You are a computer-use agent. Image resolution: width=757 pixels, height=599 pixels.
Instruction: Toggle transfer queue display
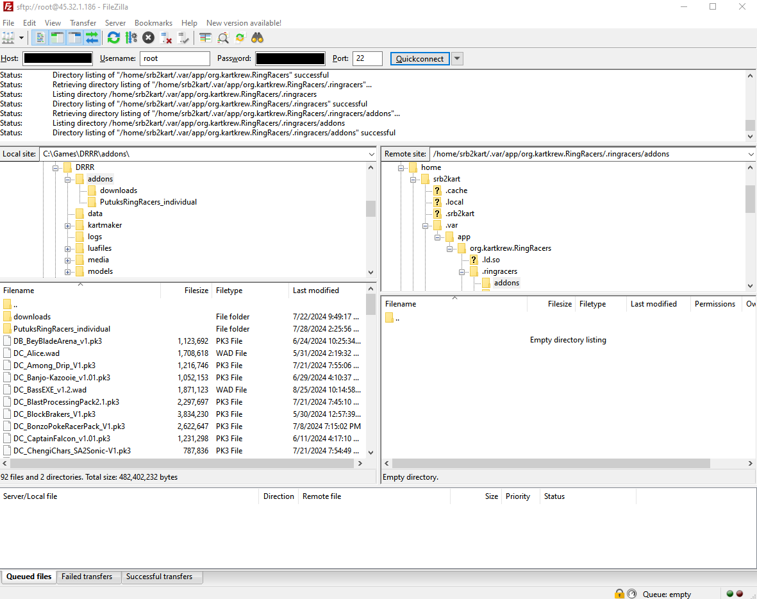click(92, 38)
